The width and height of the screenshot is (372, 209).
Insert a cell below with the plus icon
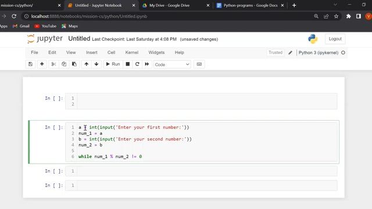click(42, 64)
